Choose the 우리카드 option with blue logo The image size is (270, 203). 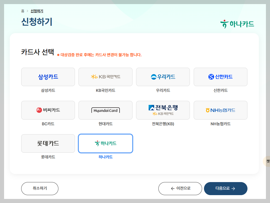pos(163,77)
